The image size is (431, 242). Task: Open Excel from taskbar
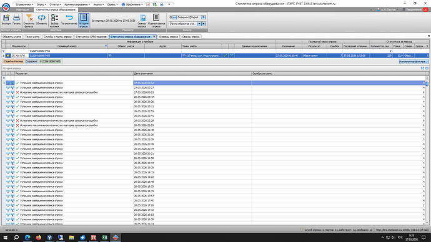104,238
